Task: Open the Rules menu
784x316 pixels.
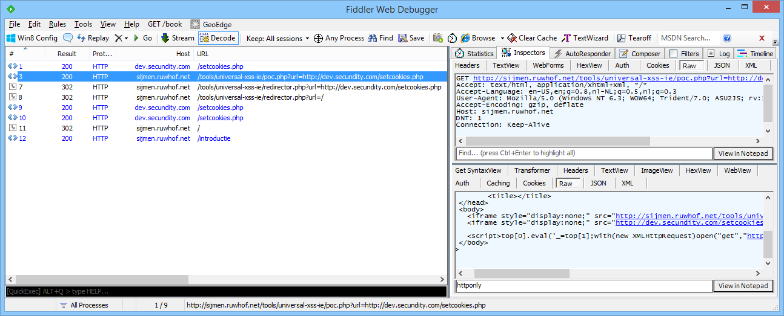Action: 58,24
